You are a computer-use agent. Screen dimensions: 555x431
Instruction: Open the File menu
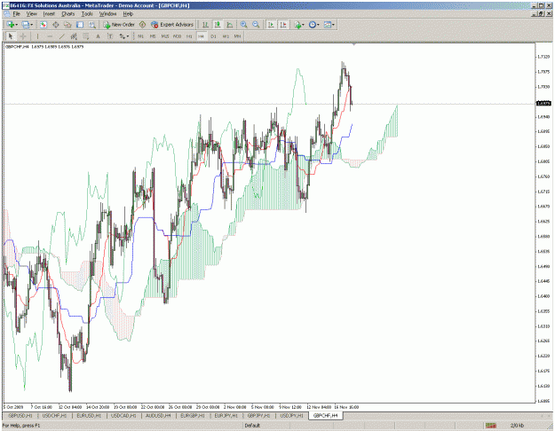click(16, 14)
